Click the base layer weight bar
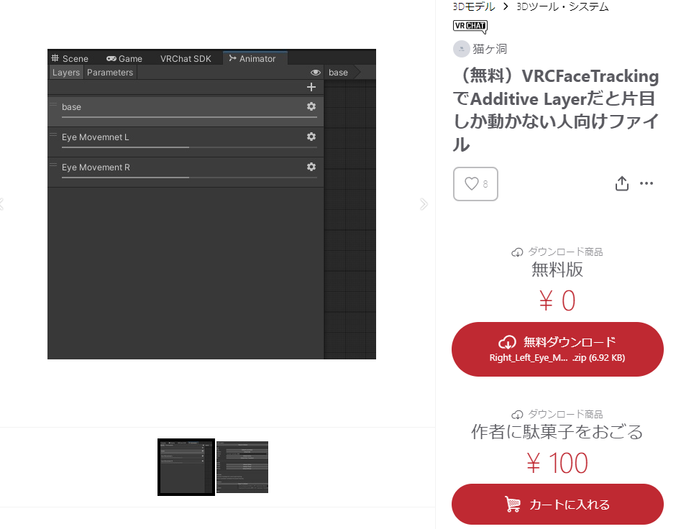This screenshot has width=676, height=529. 189,117
